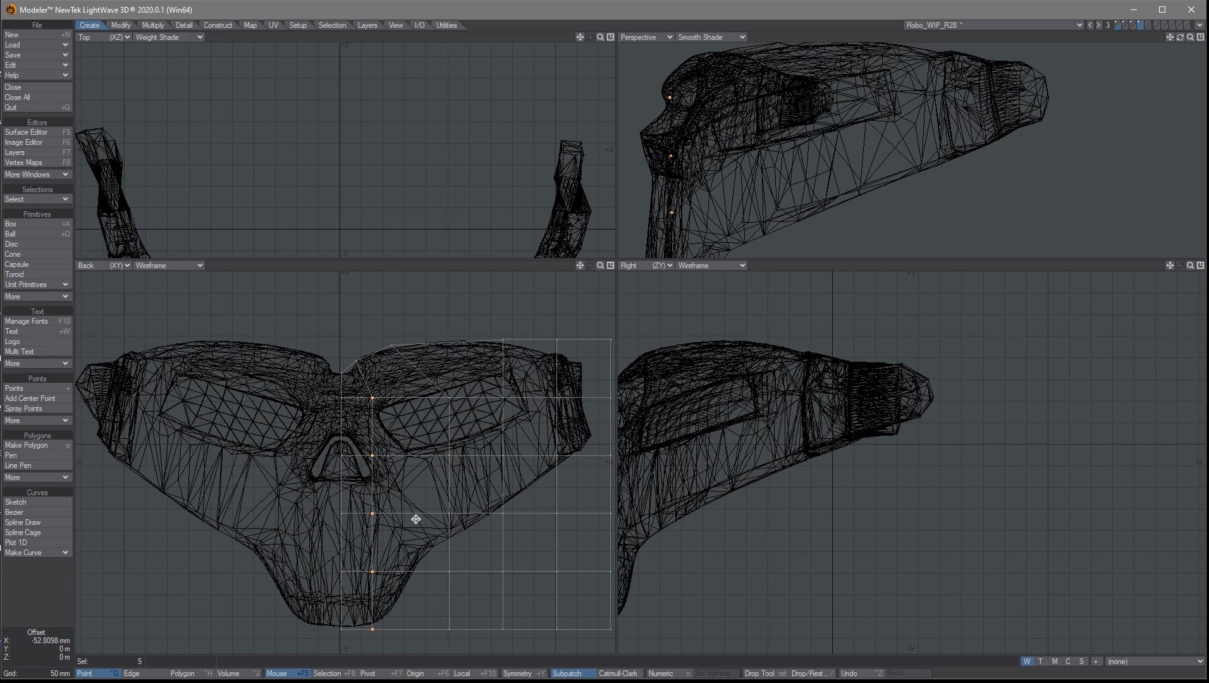Image resolution: width=1209 pixels, height=683 pixels.
Task: Switch to the Construct tab
Action: coord(218,25)
